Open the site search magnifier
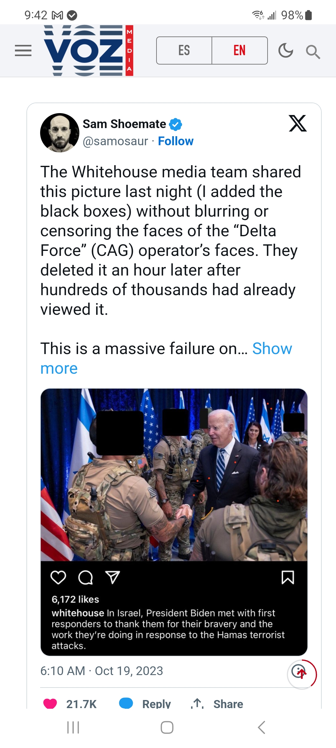The width and height of the screenshot is (336, 748). click(x=313, y=52)
